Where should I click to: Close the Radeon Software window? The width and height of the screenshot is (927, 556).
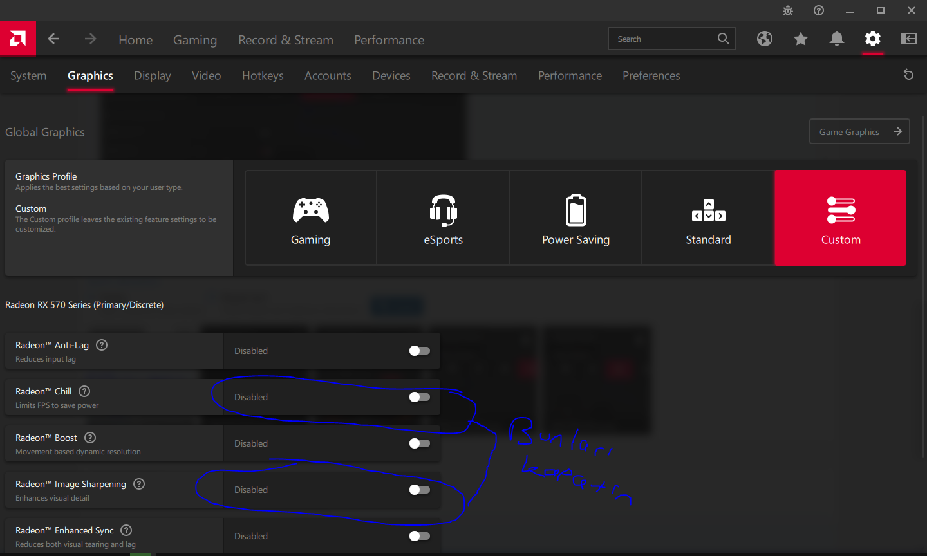pyautogui.click(x=912, y=10)
